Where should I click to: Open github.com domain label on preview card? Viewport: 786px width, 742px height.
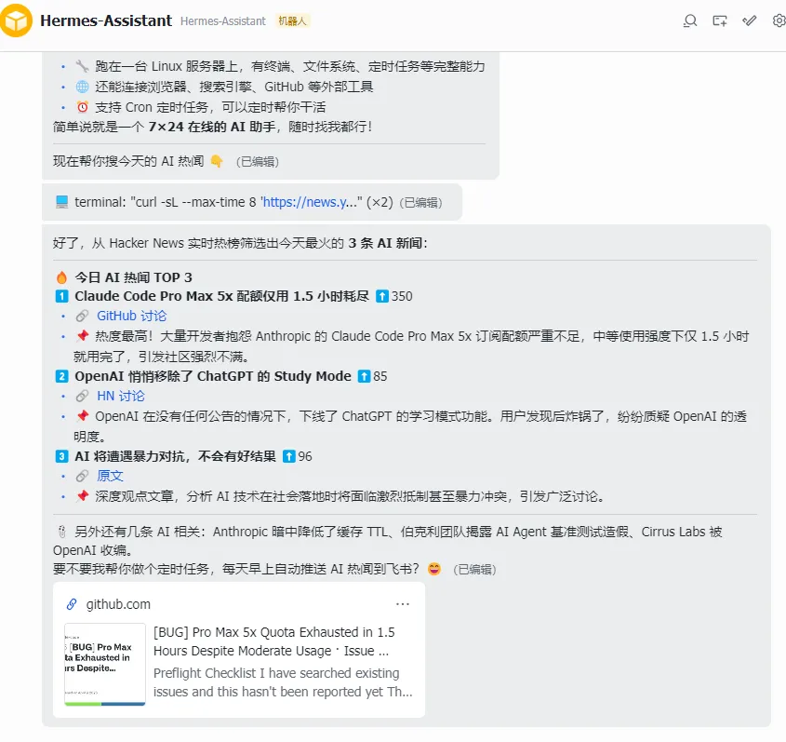118,604
